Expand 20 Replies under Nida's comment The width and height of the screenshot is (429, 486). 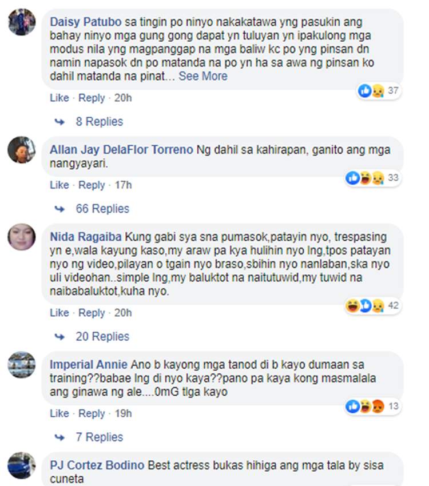[102, 337]
